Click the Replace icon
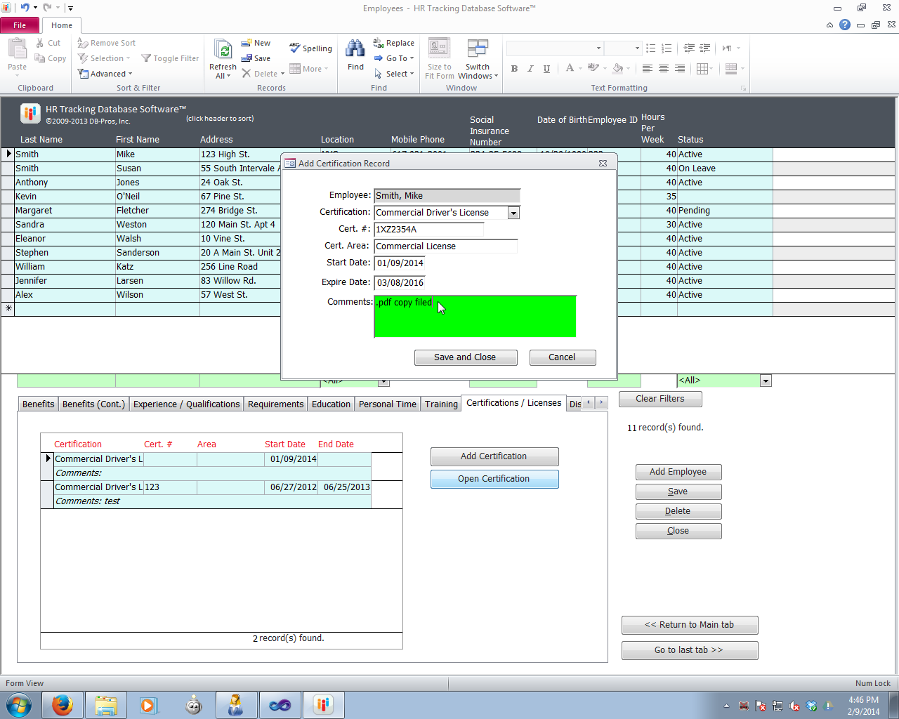 [379, 43]
